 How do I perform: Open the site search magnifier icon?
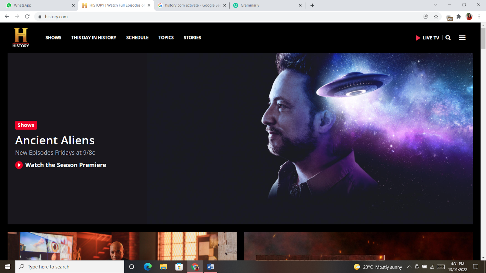pos(448,38)
